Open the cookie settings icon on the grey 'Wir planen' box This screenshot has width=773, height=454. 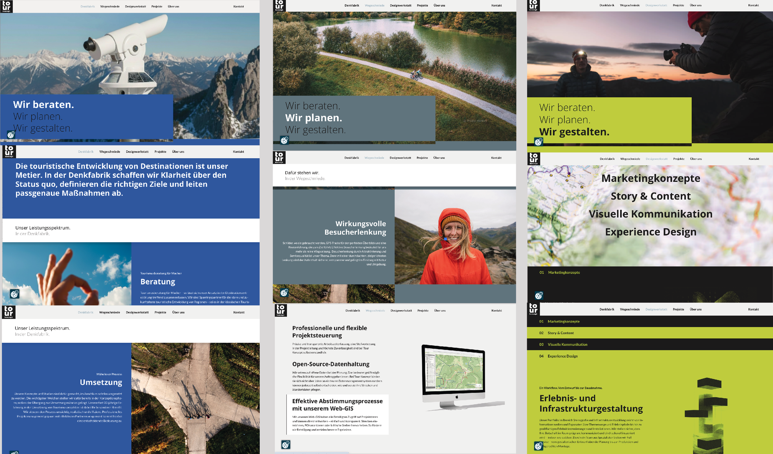click(284, 140)
